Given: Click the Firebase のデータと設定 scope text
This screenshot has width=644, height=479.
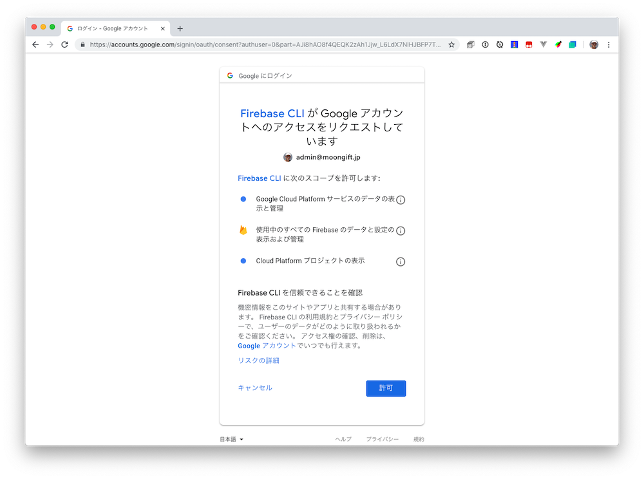Looking at the screenshot, I should (x=325, y=234).
